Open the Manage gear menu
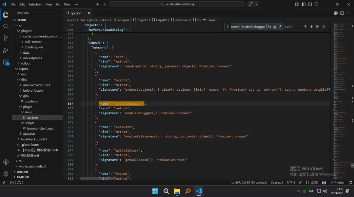 click(6, 174)
